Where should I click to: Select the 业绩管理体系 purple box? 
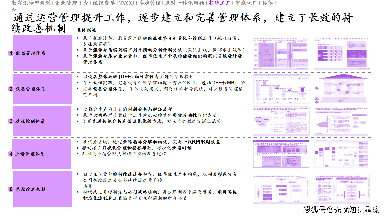point(42,154)
